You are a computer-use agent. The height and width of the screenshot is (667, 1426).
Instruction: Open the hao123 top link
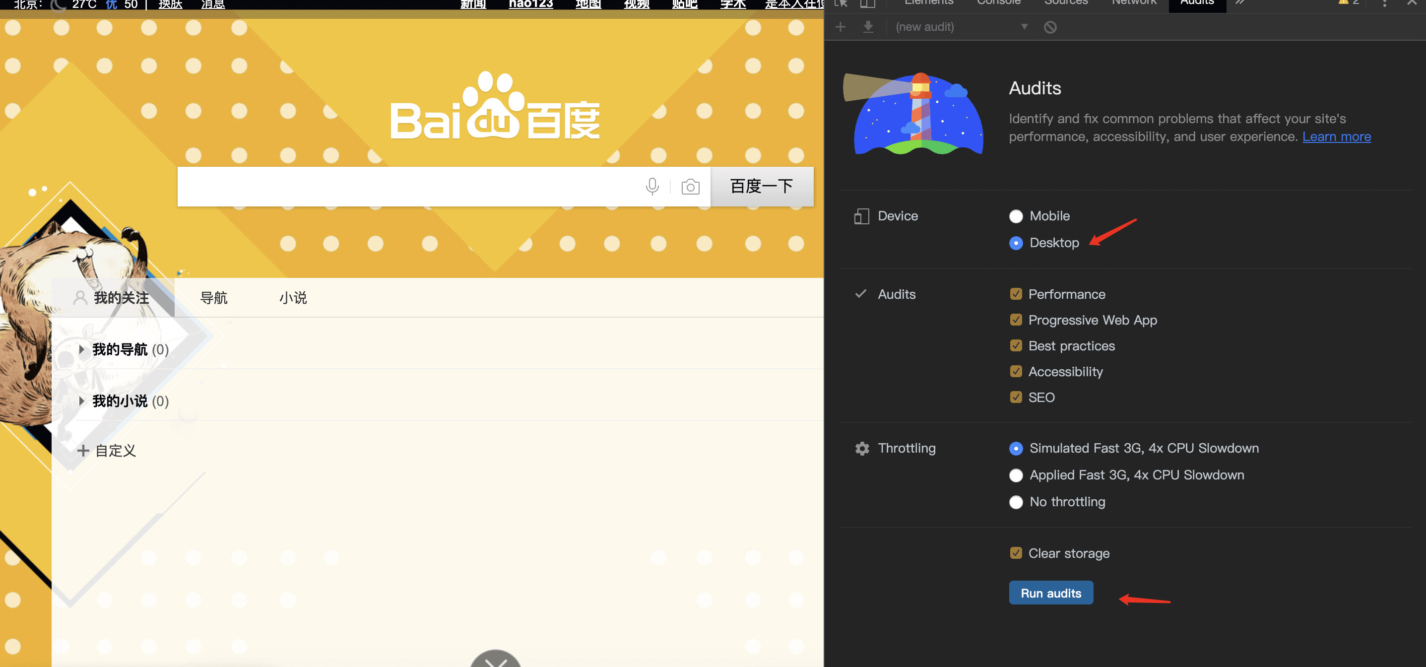[x=531, y=4]
